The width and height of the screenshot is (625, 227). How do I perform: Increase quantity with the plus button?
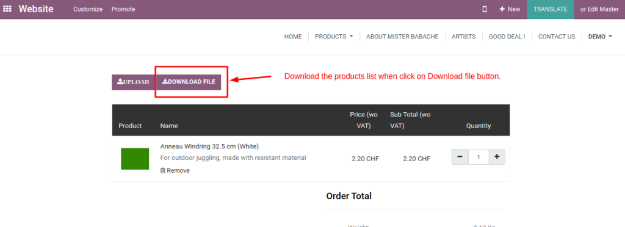click(497, 157)
